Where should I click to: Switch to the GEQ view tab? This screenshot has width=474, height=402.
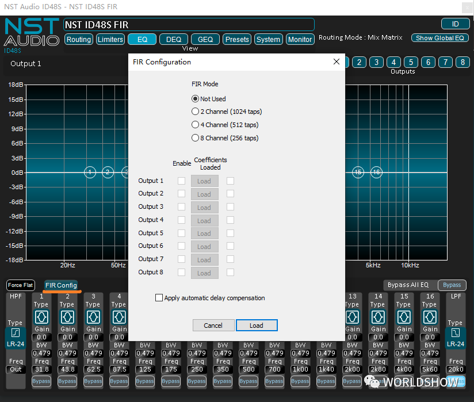[205, 39]
